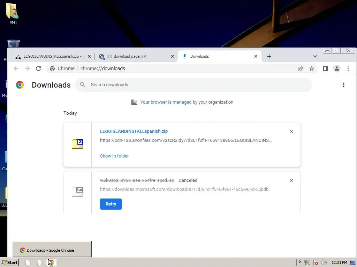Click the Search downloads field
The image size is (357, 267).
click(x=193, y=85)
